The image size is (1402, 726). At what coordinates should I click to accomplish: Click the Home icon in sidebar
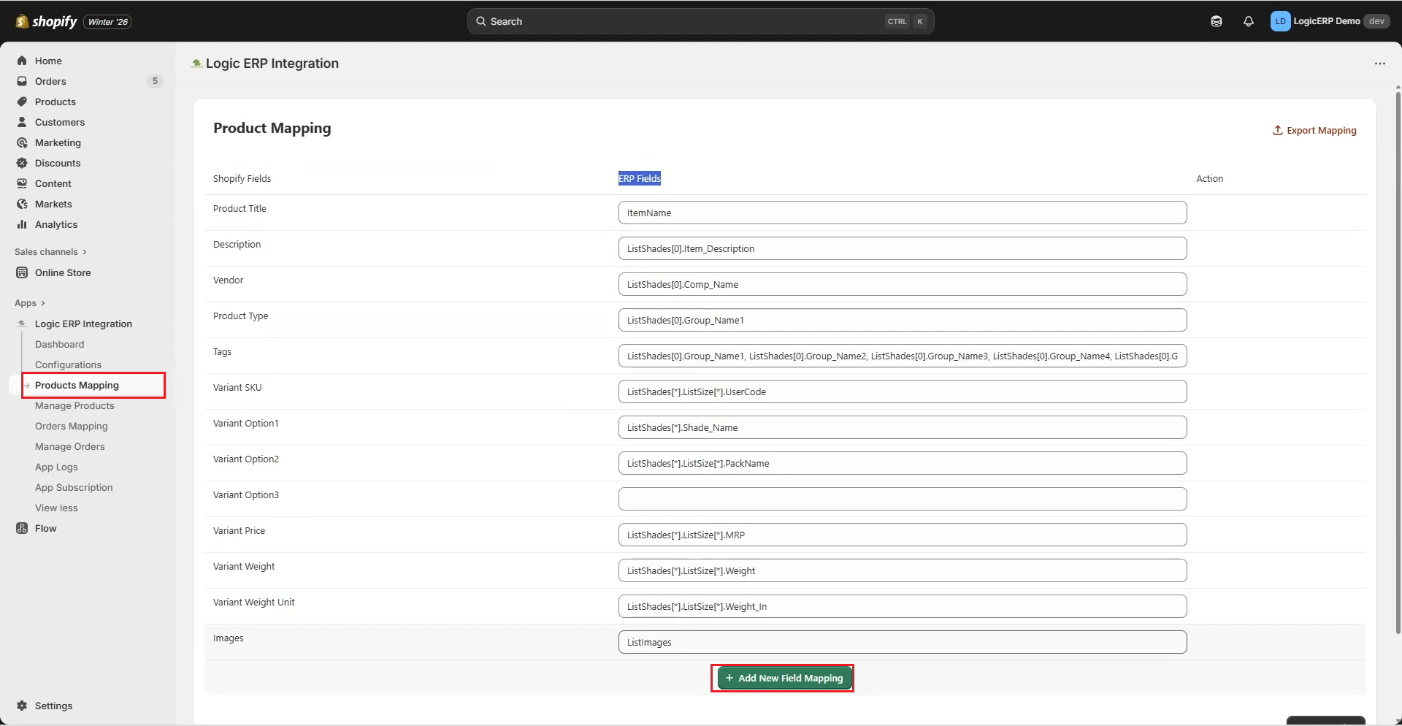point(22,61)
